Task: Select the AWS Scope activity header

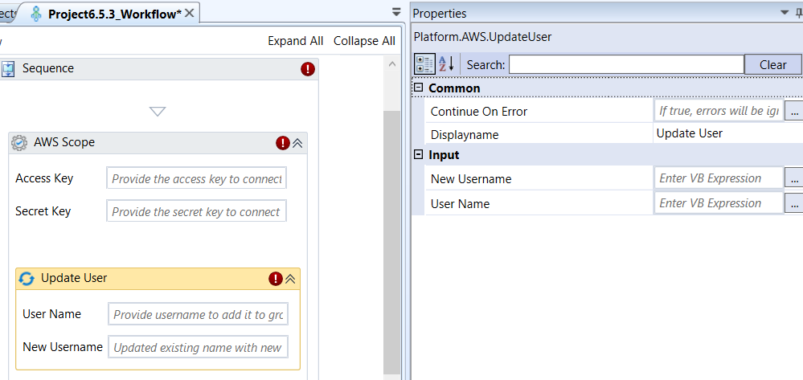Action: 158,143
